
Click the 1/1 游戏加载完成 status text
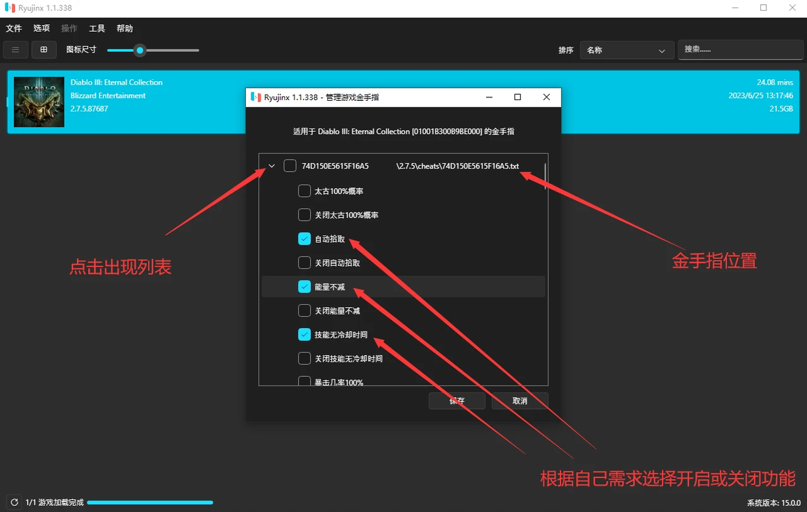click(55, 503)
